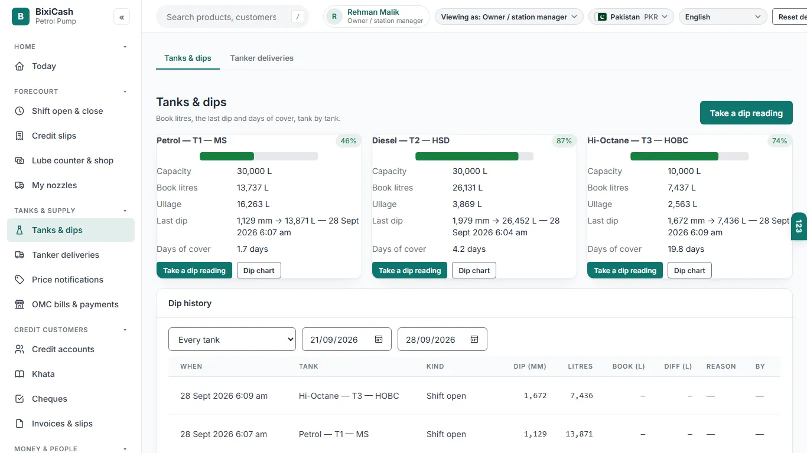807x453 pixels.
Task: Collapse sidebar with the double-chevron button
Action: (122, 17)
